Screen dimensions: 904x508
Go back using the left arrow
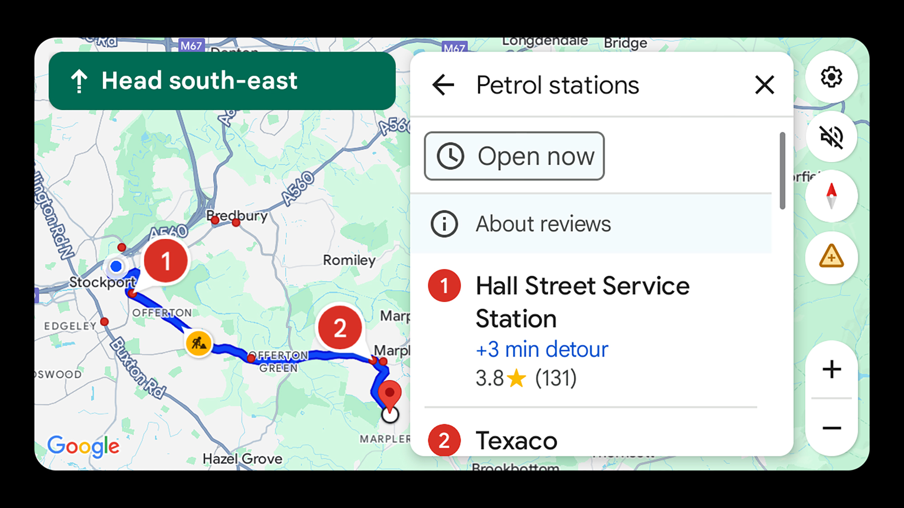pyautogui.click(x=443, y=85)
